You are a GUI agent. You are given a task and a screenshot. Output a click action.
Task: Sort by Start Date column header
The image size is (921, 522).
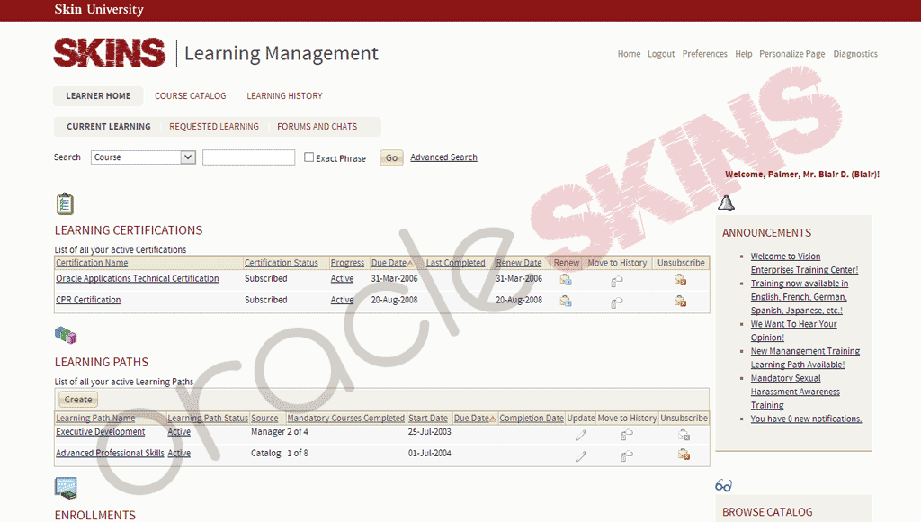pos(428,418)
